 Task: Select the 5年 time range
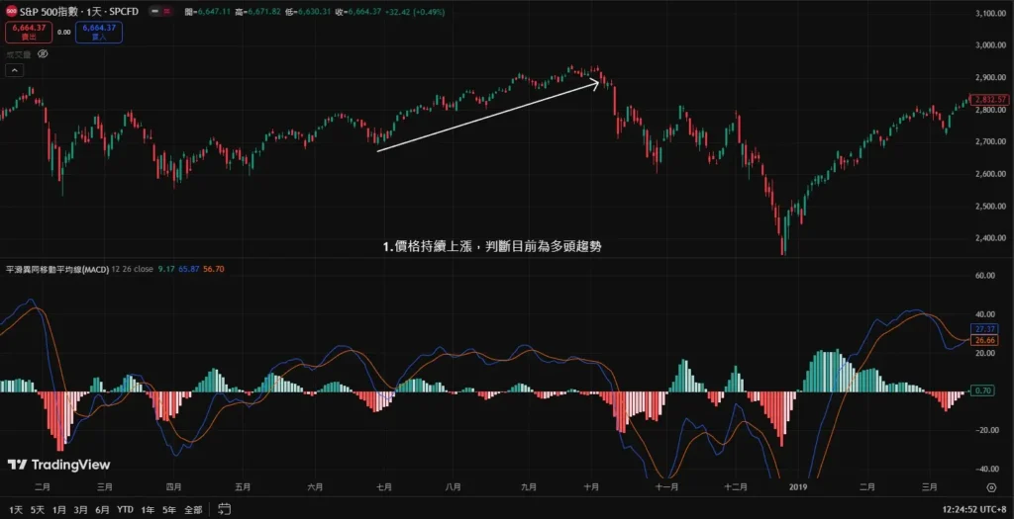(169, 509)
